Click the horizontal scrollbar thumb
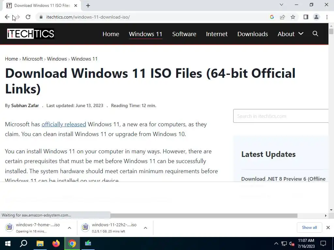This screenshot has height=250, width=334. 204,215
